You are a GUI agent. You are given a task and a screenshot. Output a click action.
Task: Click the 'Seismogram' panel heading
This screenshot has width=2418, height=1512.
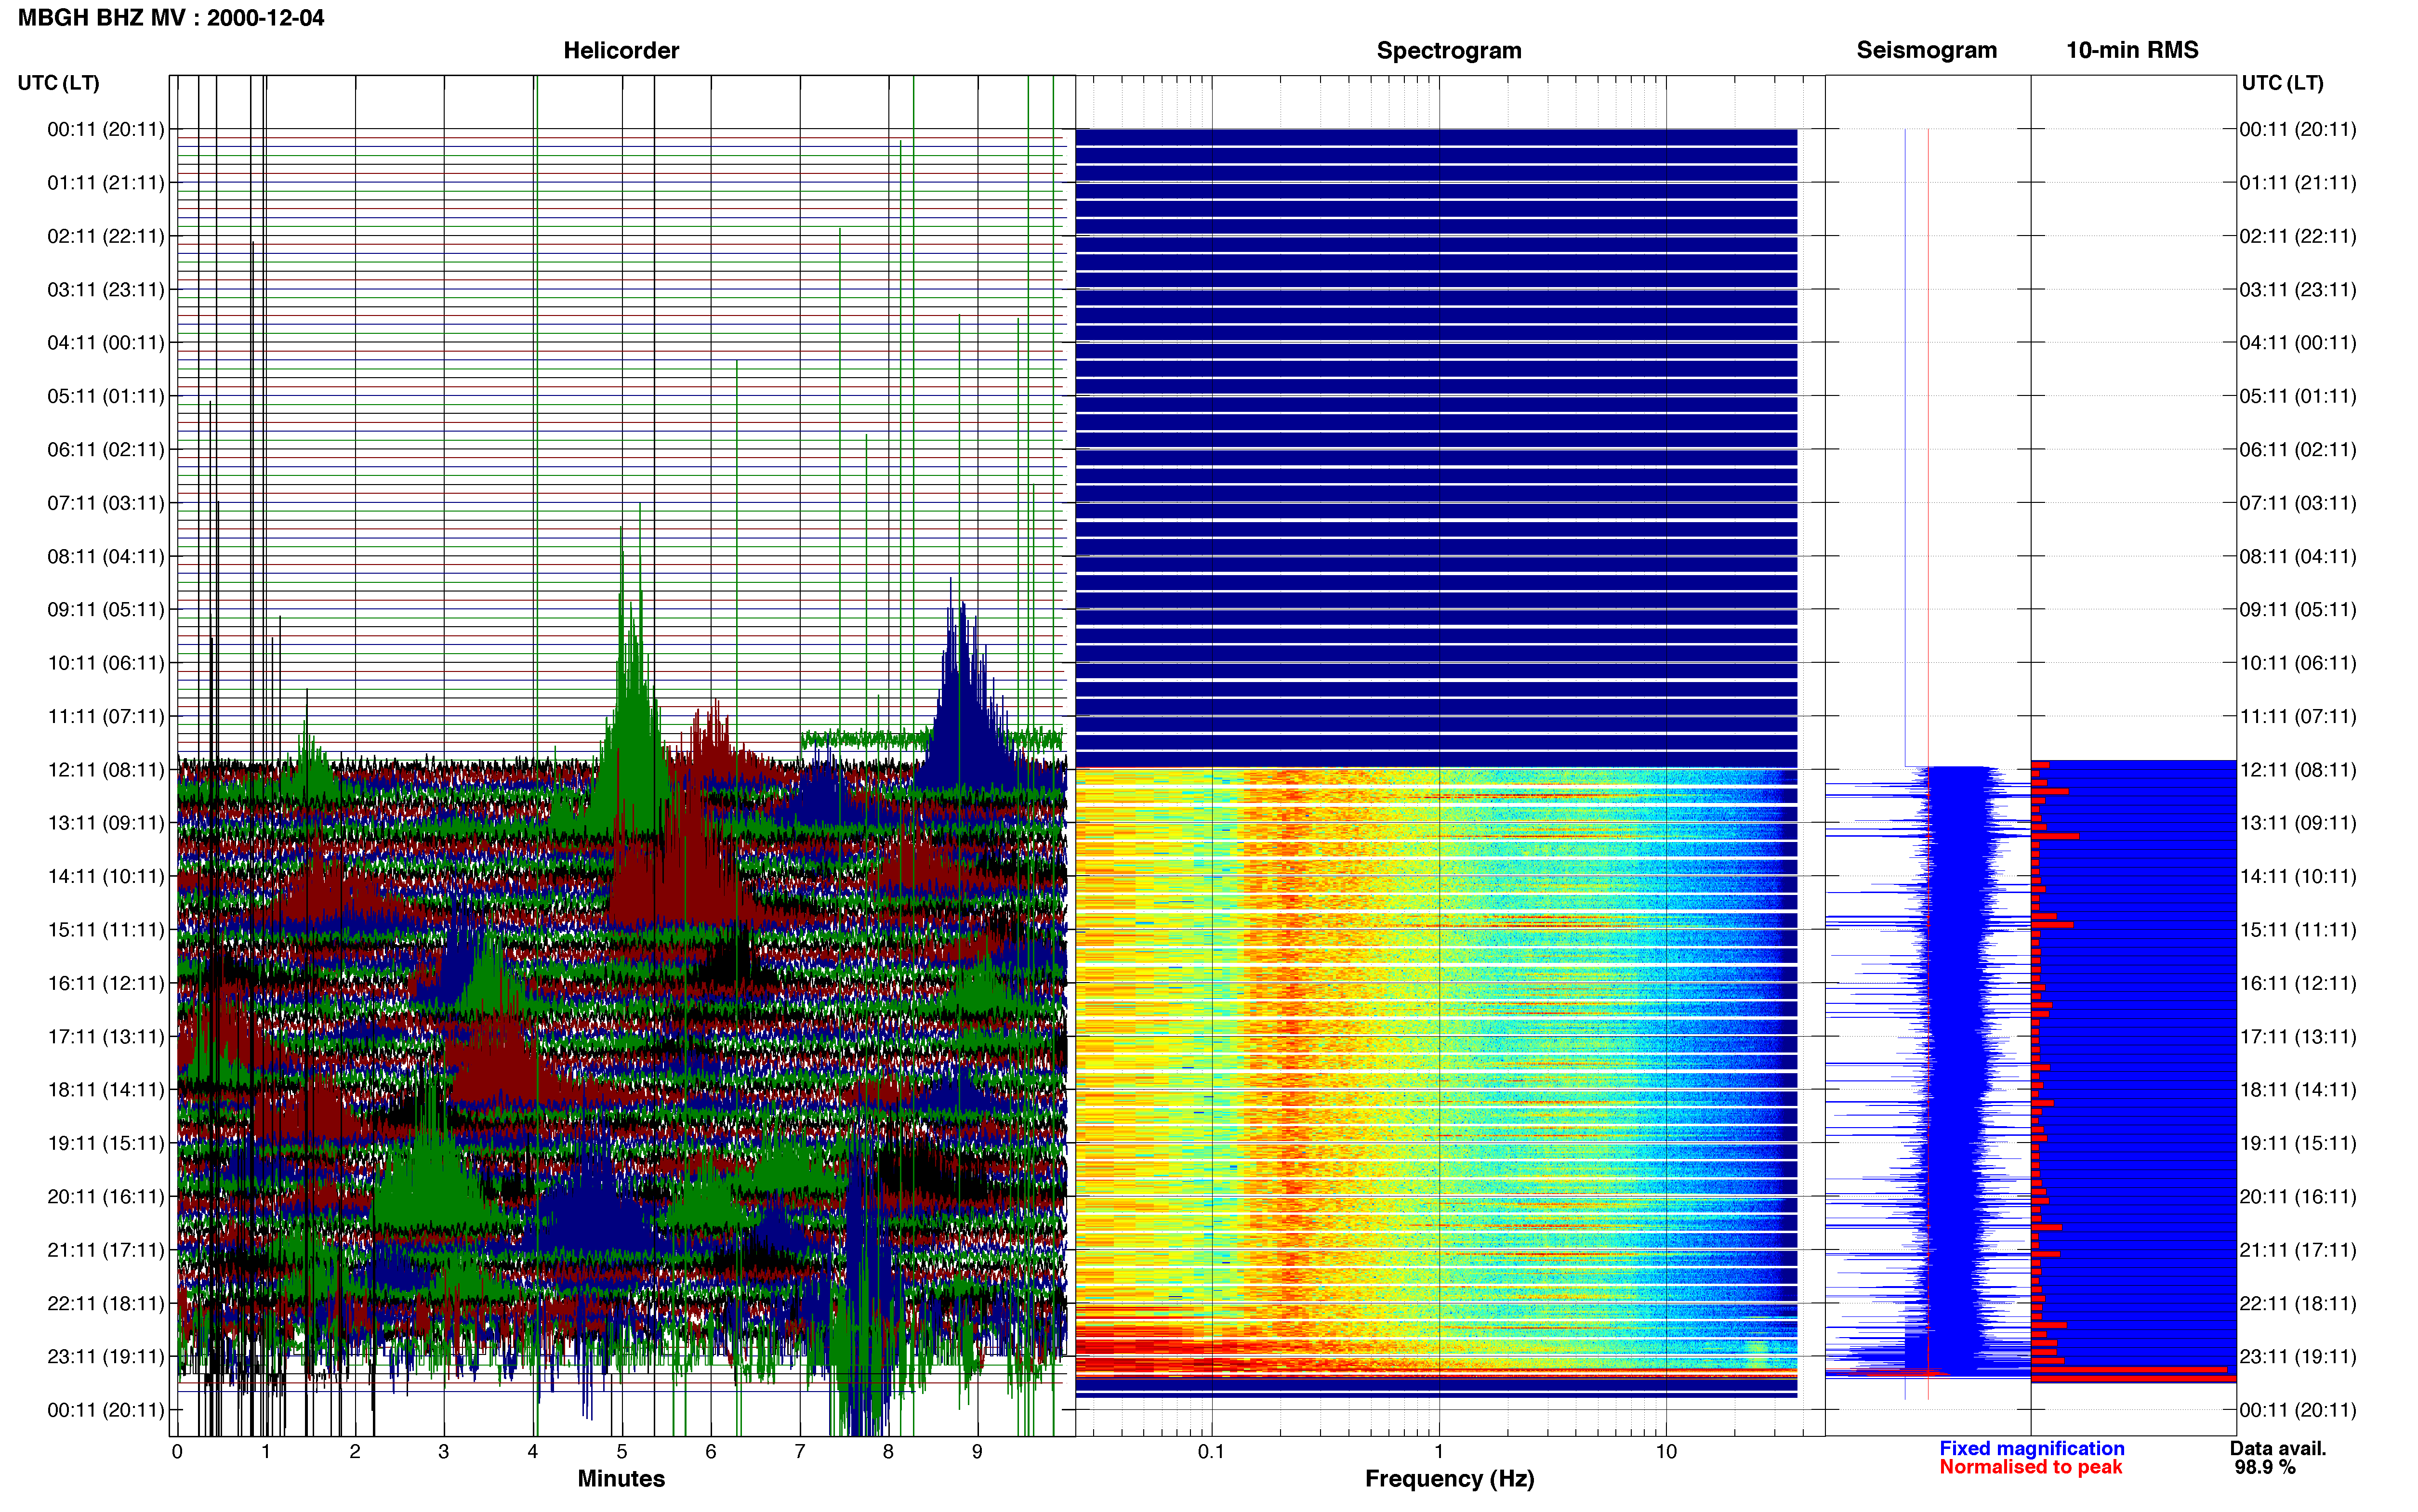[1926, 50]
